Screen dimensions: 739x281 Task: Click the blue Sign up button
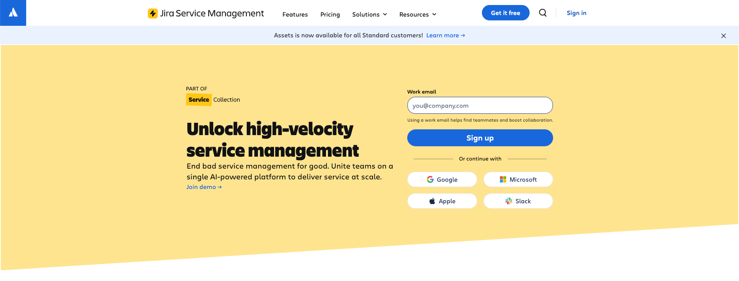(x=480, y=138)
